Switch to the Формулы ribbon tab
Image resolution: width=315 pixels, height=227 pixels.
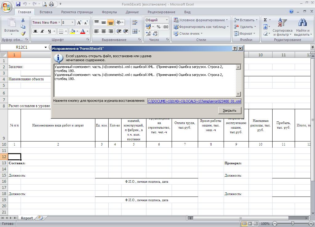click(109, 12)
